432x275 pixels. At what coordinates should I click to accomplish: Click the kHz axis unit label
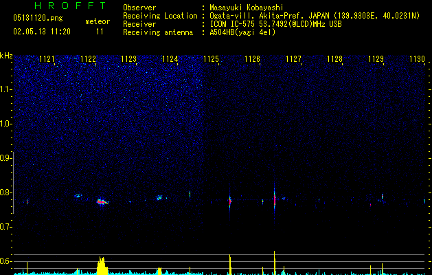[x=6, y=56]
